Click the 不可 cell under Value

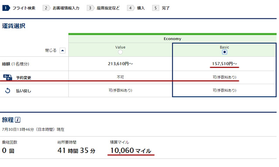pos(120,77)
